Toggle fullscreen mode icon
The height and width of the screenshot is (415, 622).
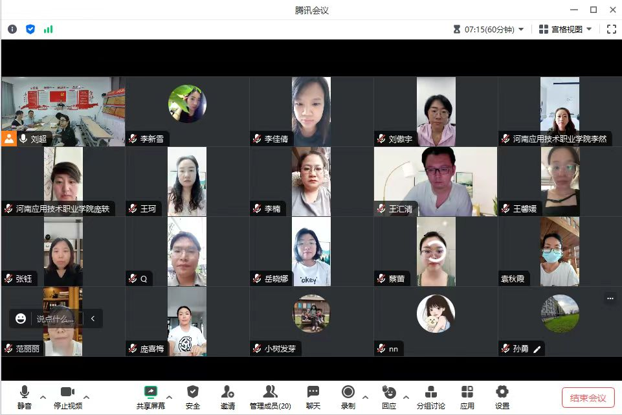tap(612, 29)
